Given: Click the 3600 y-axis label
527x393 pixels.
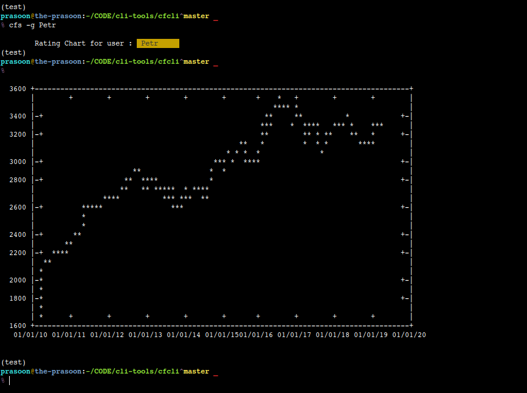Looking at the screenshot, I should coord(18,89).
